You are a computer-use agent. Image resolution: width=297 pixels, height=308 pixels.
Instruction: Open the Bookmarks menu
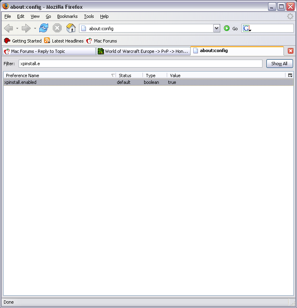click(67, 16)
